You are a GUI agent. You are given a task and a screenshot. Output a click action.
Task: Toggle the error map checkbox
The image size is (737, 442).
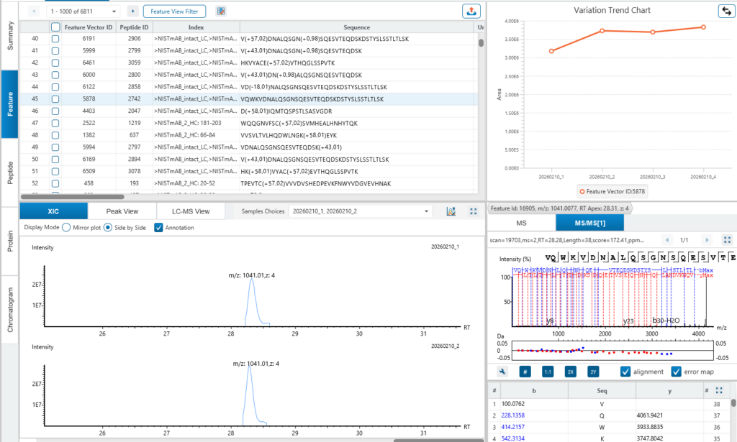click(676, 372)
